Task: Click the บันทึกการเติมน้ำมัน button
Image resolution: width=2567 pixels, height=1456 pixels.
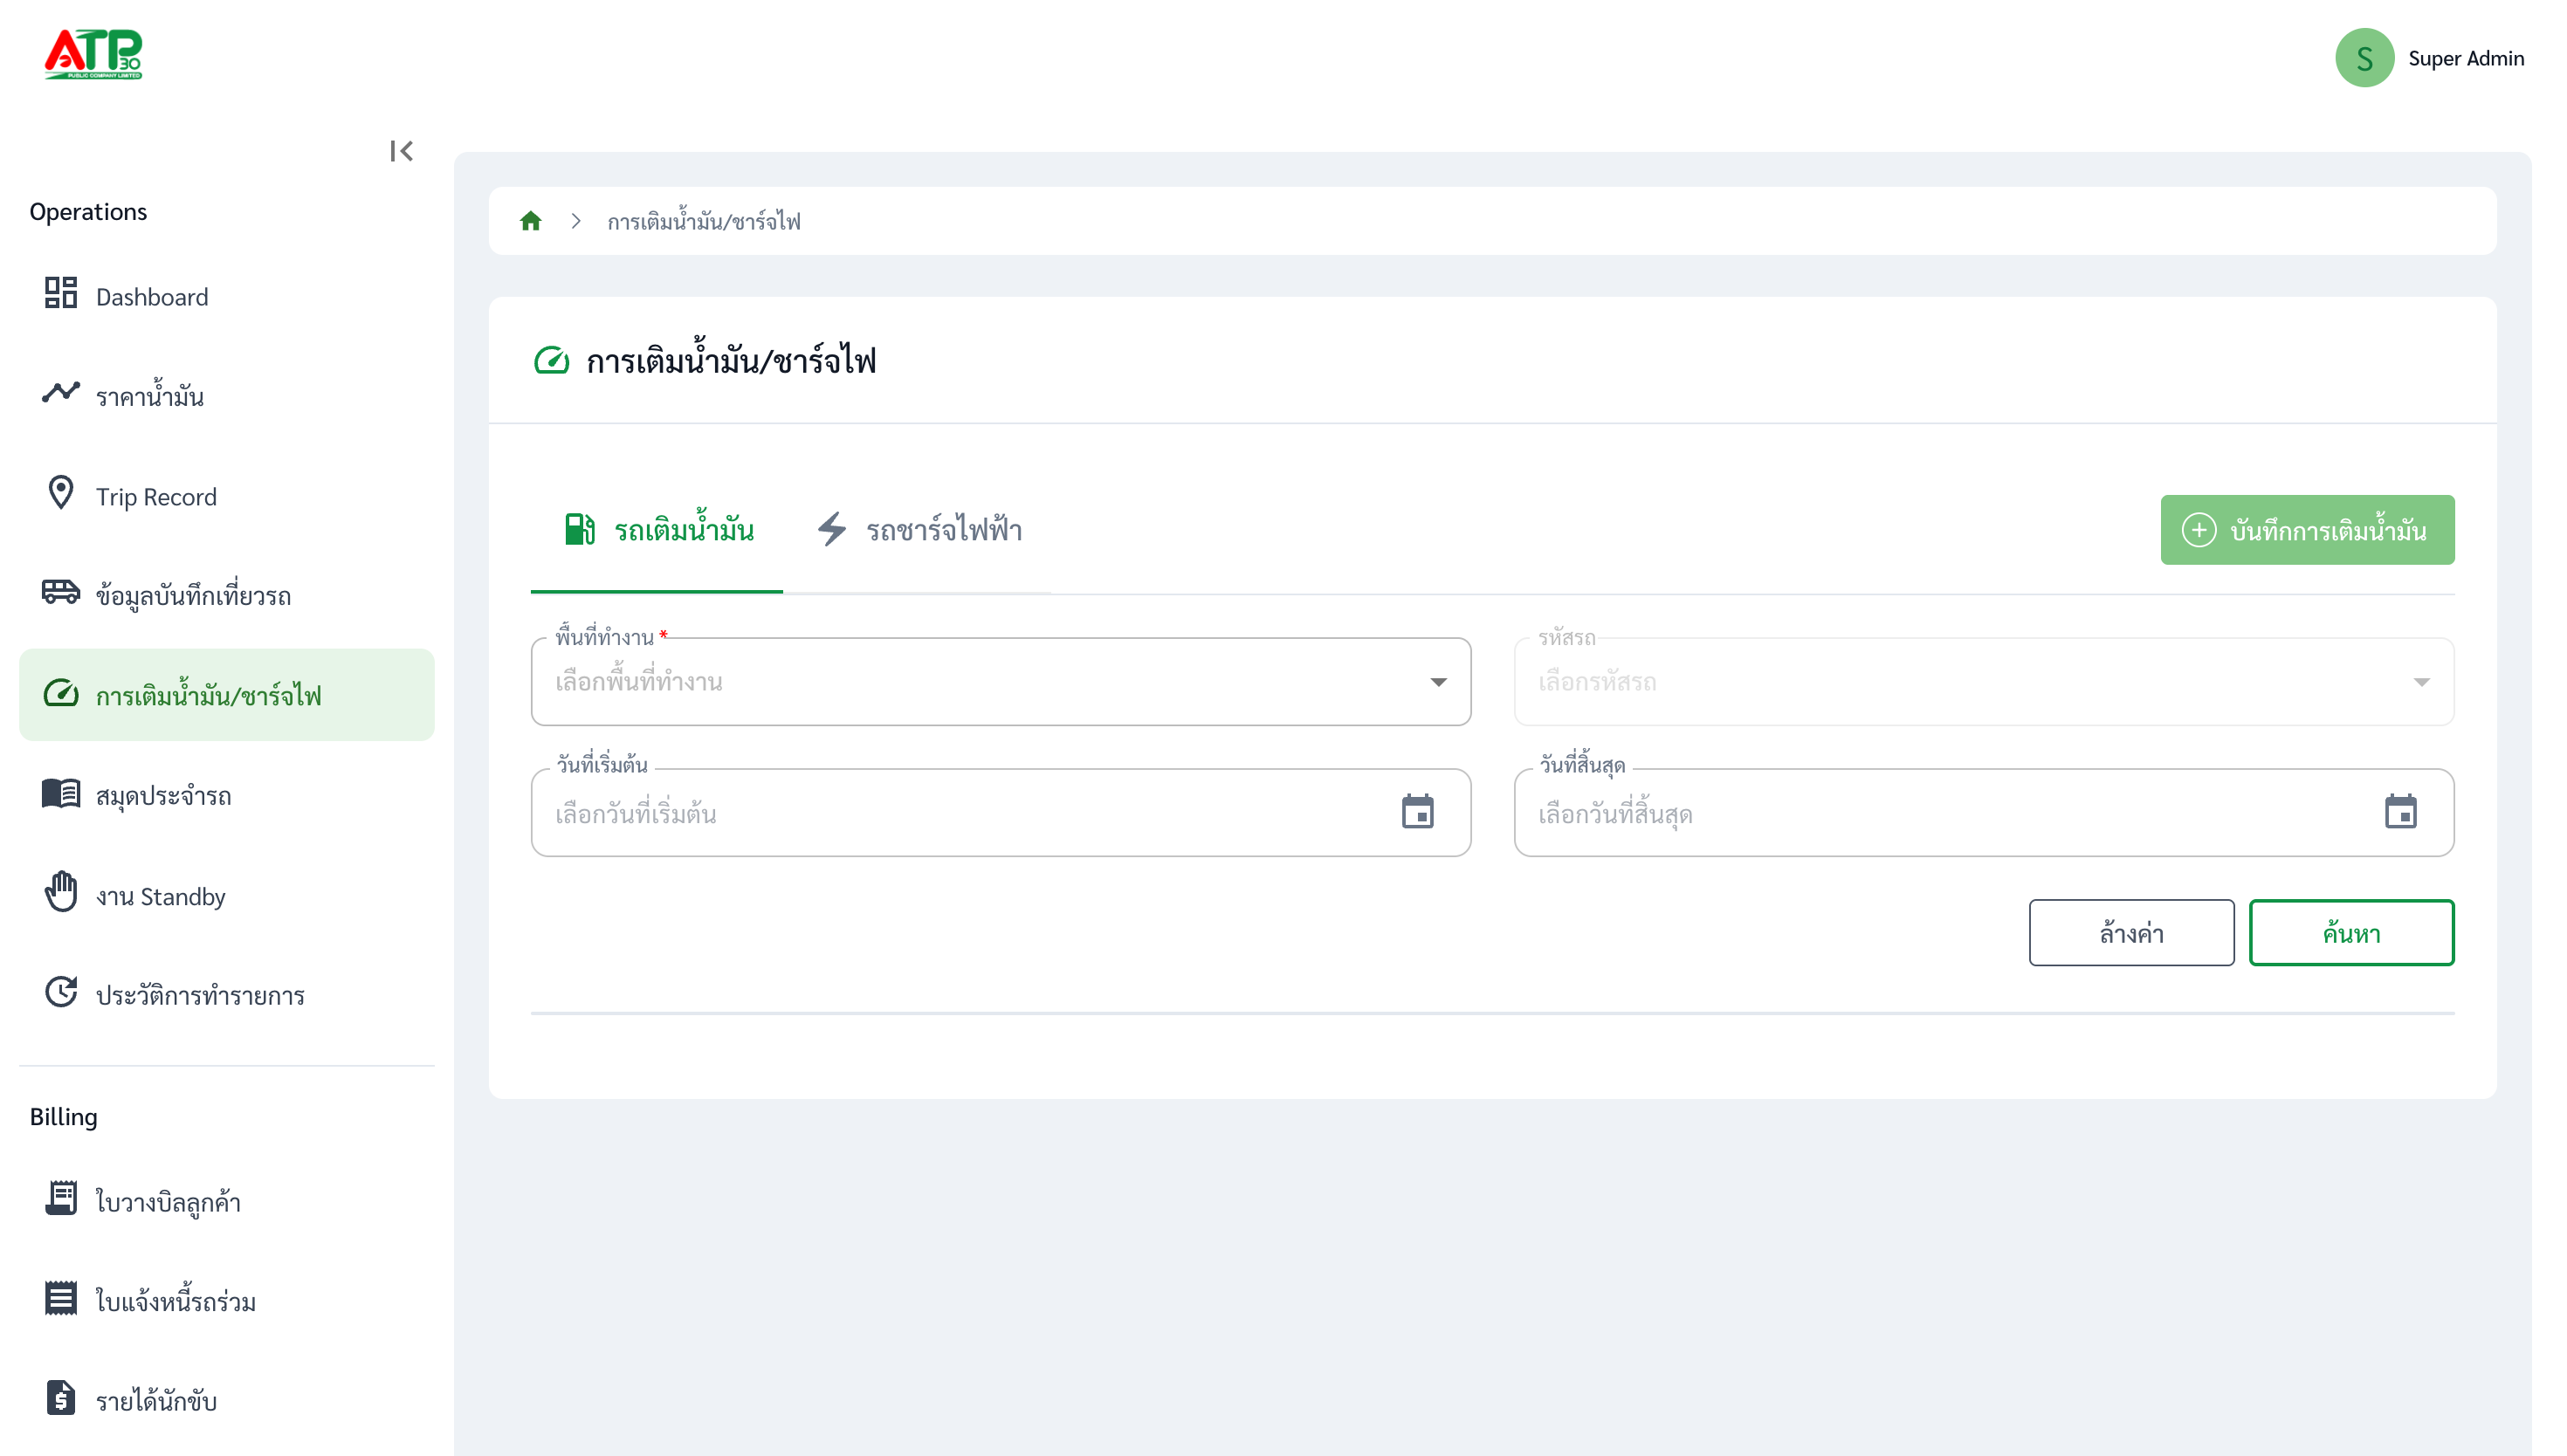Action: point(2307,530)
